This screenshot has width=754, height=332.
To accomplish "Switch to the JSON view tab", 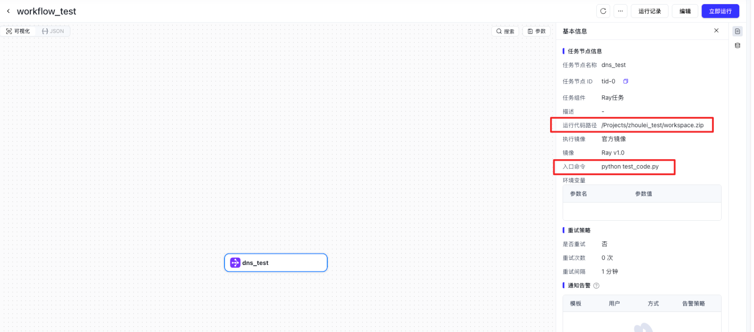I will pyautogui.click(x=53, y=31).
